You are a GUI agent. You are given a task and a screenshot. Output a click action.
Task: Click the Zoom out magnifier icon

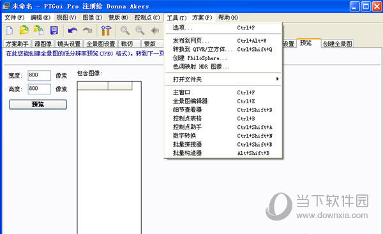[x=140, y=31]
